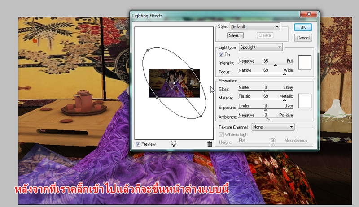The height and width of the screenshot is (207, 359).
Task: Open the ambient color swatch beside Material
Action: tap(305, 101)
